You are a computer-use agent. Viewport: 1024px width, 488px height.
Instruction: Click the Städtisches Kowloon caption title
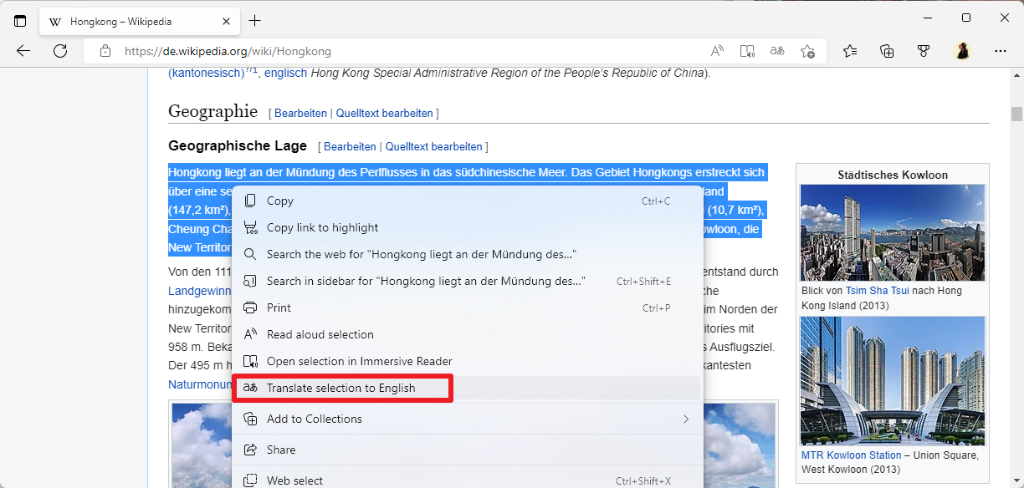tap(893, 175)
